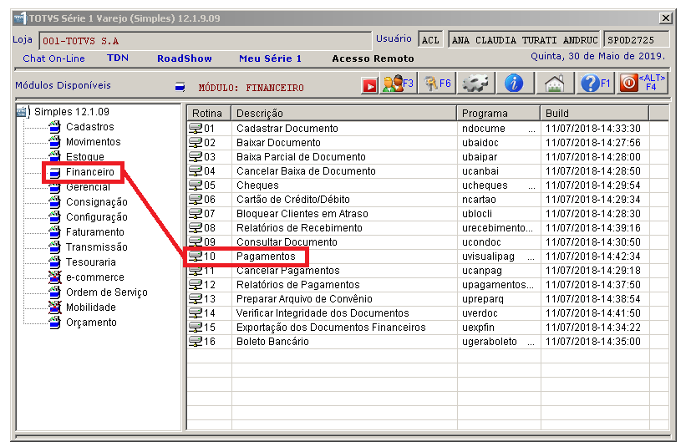Open the TDN link
The width and height of the screenshot is (691, 447).
tap(118, 58)
